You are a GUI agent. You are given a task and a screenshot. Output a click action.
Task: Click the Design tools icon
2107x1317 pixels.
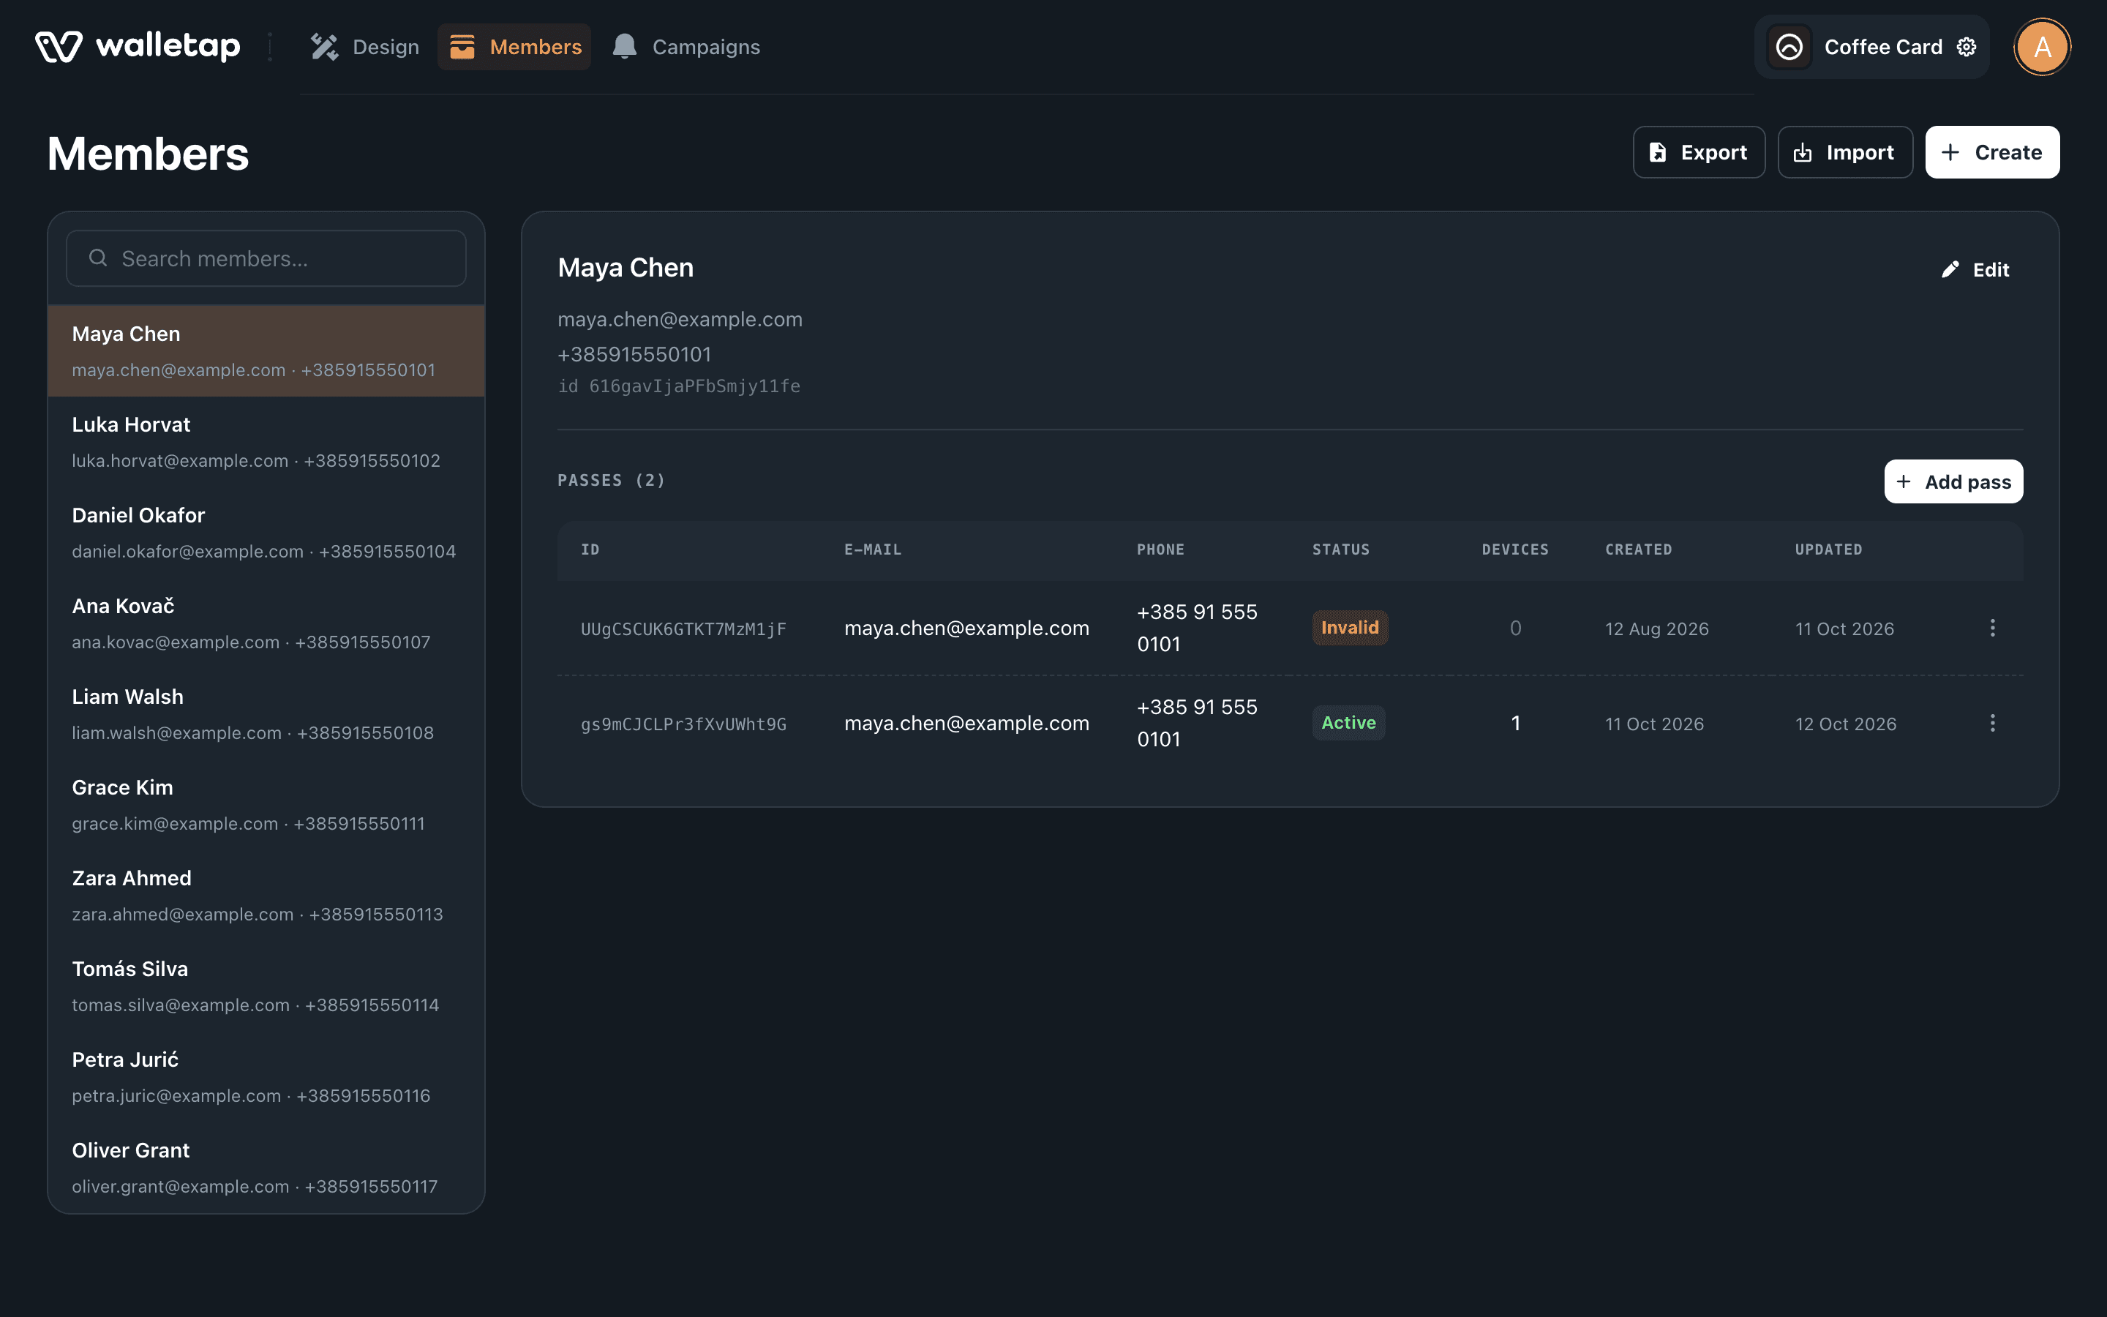324,47
